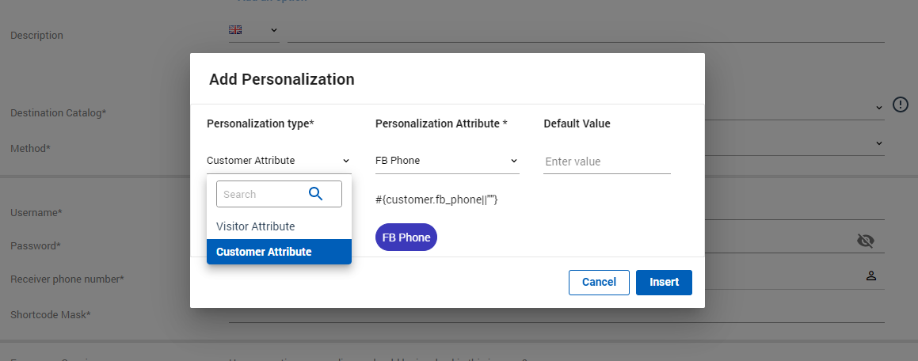Focus the Default Value input field
The height and width of the screenshot is (361, 918).
(607, 161)
